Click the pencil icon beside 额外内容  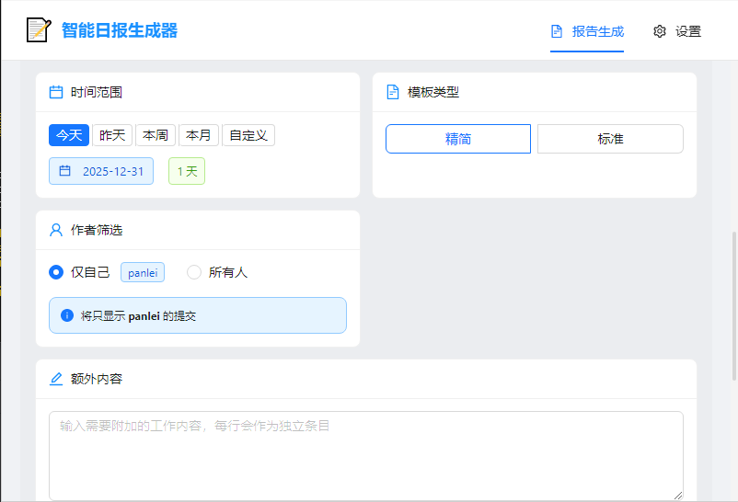pyautogui.click(x=56, y=379)
